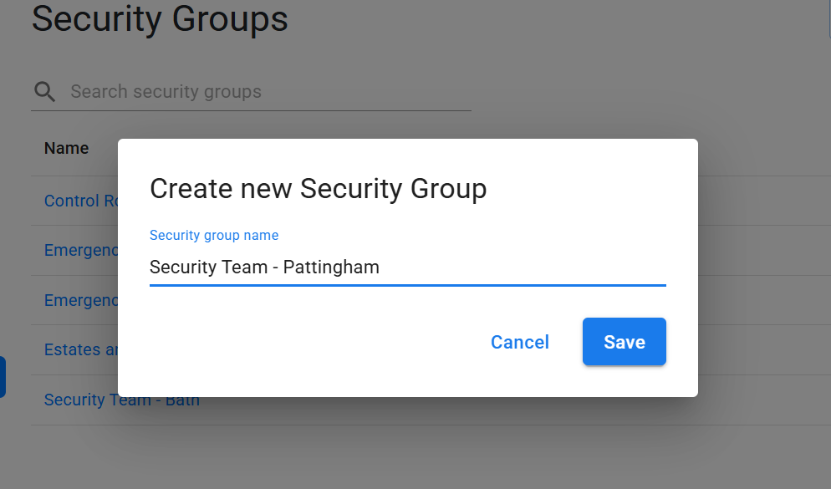This screenshot has height=489, width=831.
Task: Open the Control Ro... security group link
Action: click(81, 201)
